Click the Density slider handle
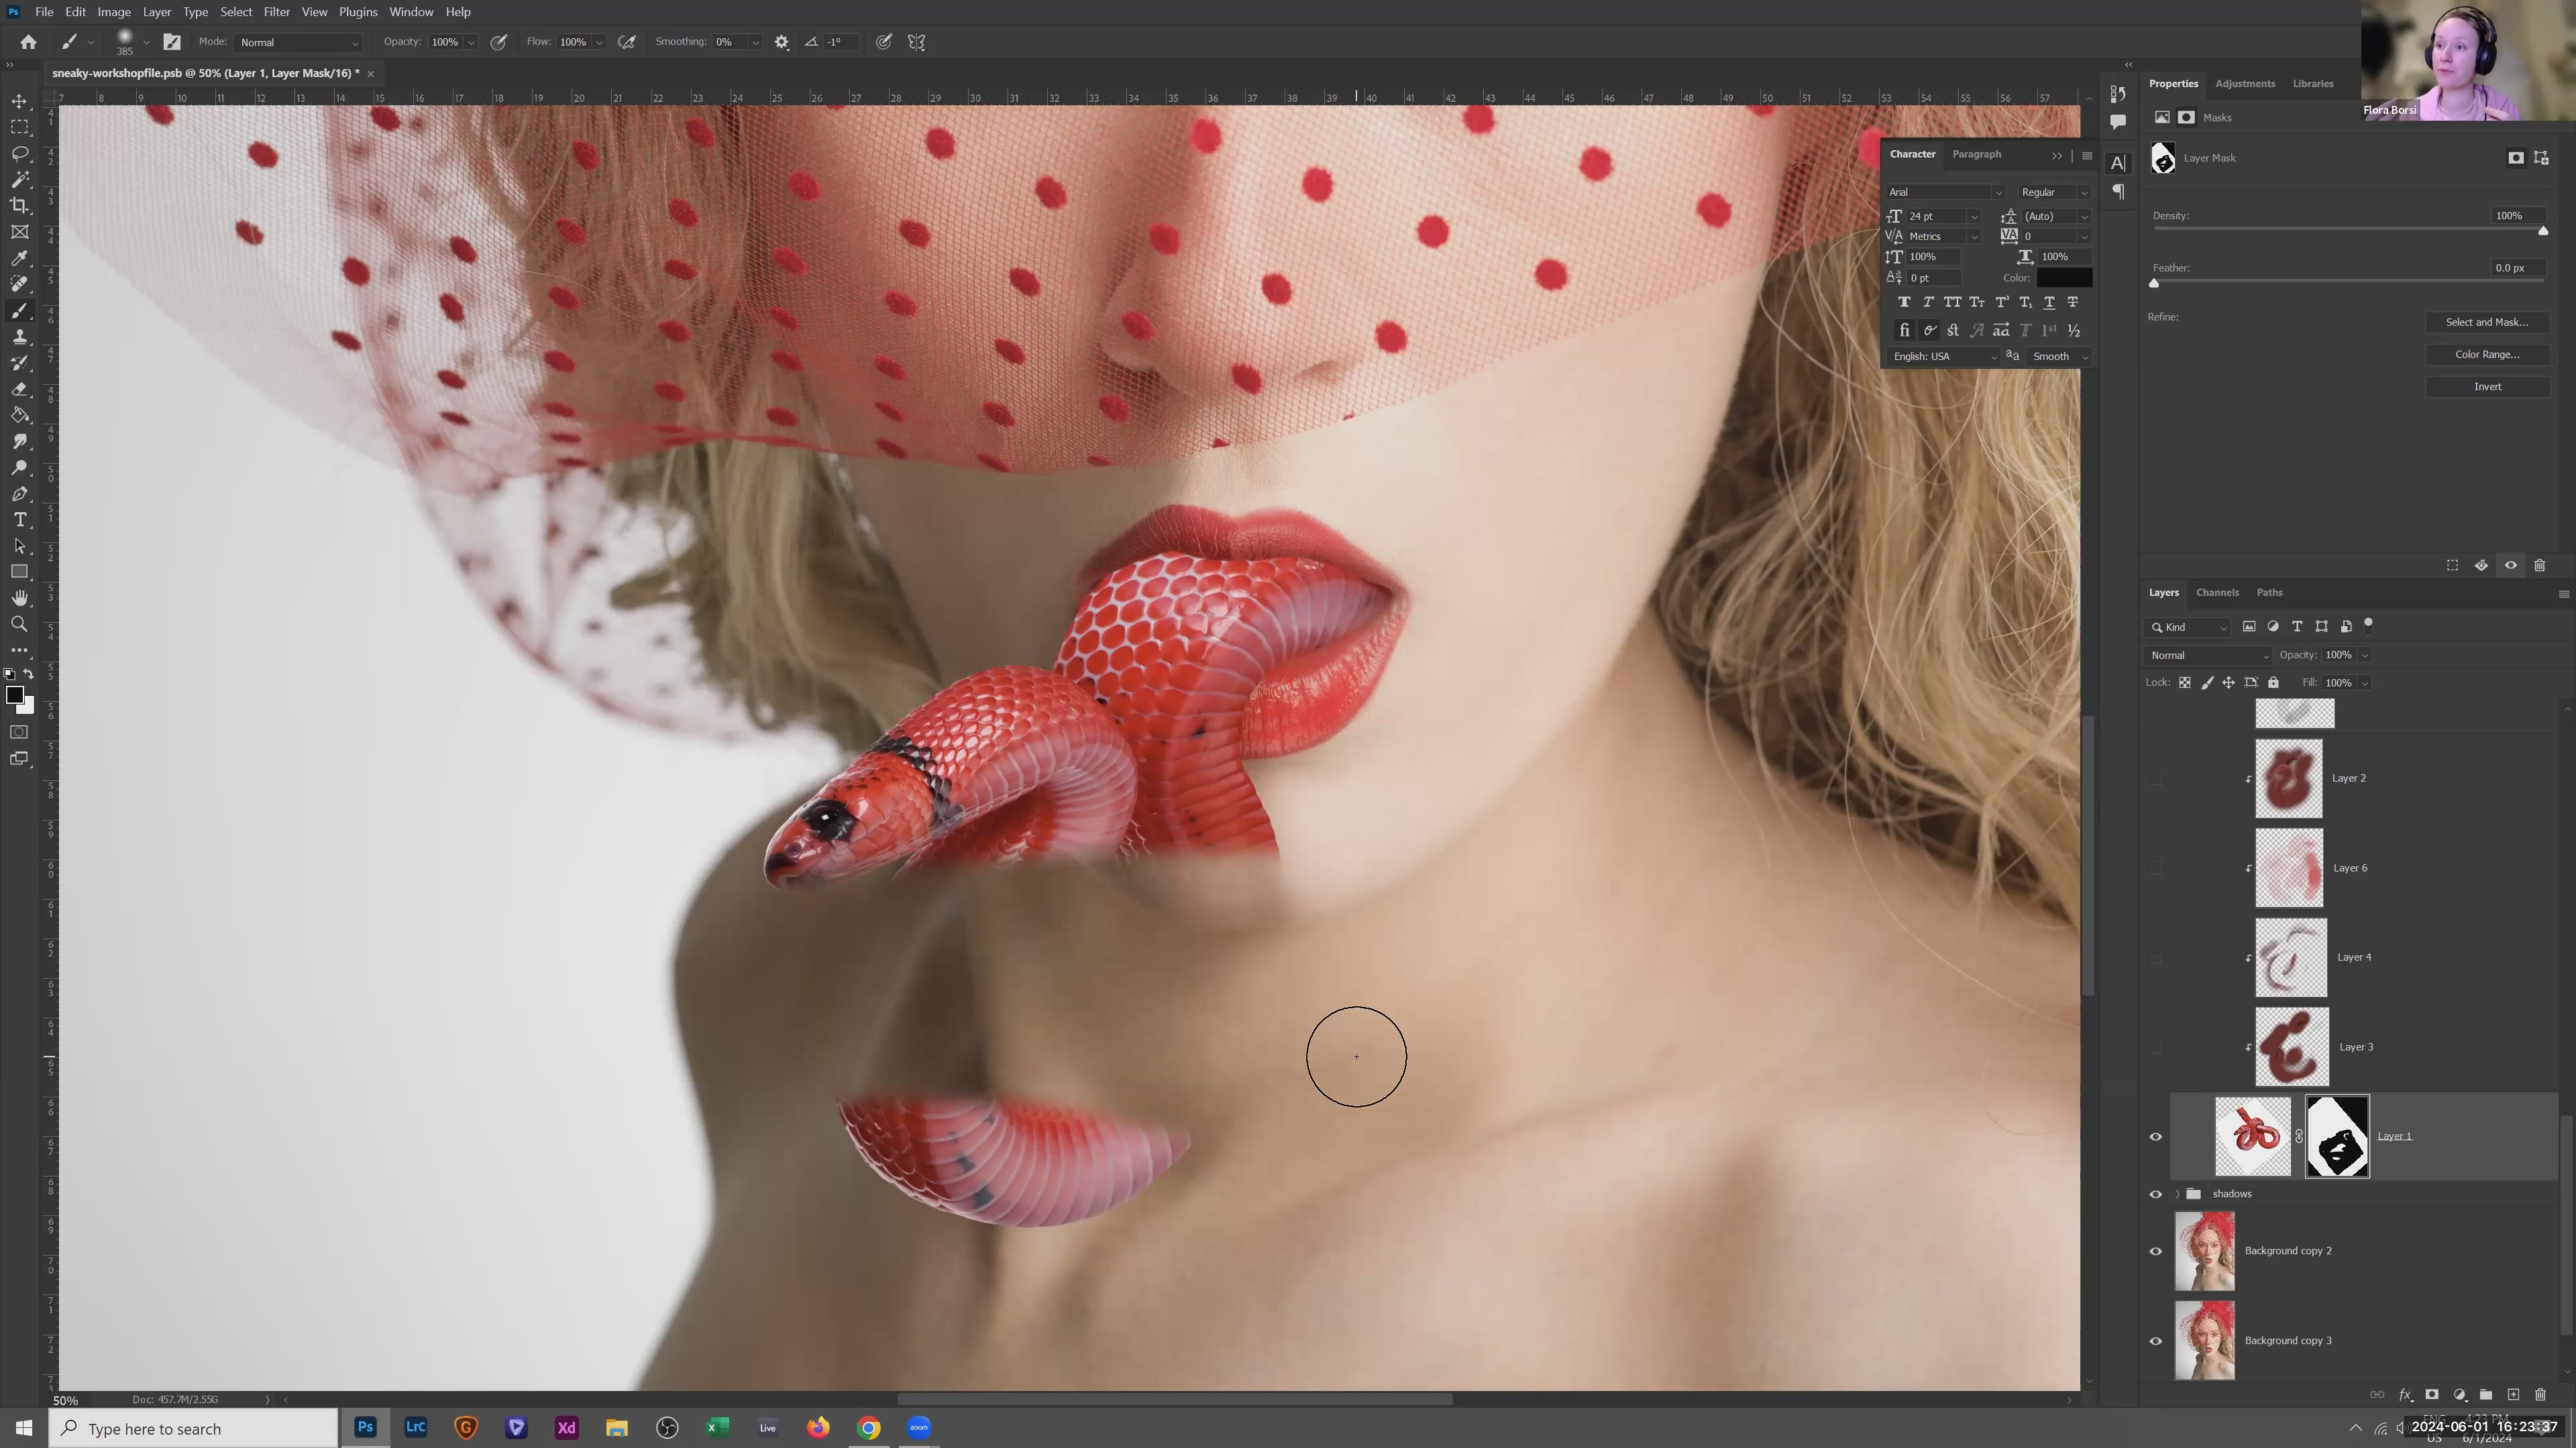 pos(2543,231)
